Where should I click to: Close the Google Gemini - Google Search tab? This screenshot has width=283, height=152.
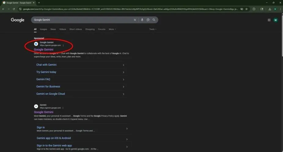coord(34,3)
